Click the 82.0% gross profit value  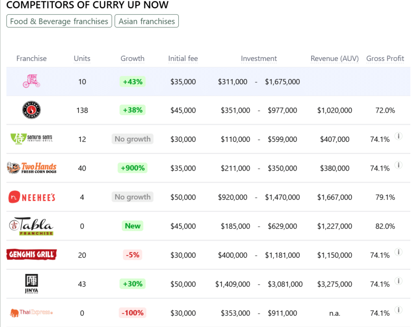385,226
